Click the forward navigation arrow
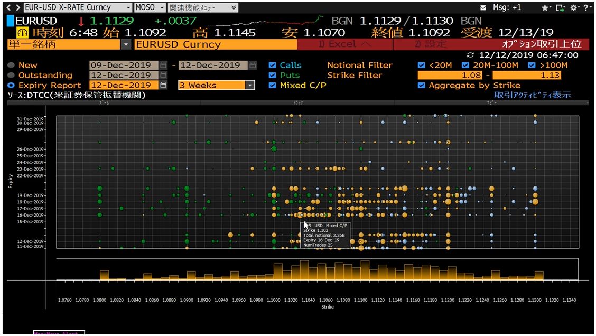The height and width of the screenshot is (336, 596). click(17, 7)
